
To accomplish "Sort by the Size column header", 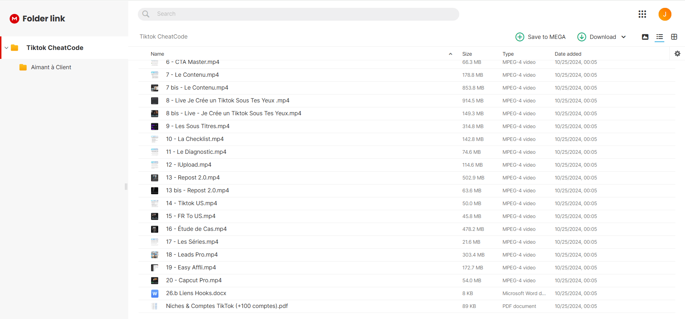I will [x=467, y=54].
